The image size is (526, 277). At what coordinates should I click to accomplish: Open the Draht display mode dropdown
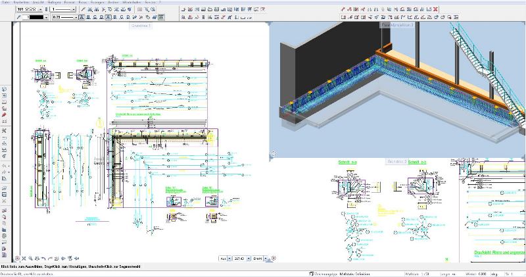[x=266, y=259]
